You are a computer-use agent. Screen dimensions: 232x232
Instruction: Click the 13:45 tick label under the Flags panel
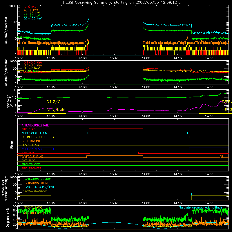click(114, 174)
